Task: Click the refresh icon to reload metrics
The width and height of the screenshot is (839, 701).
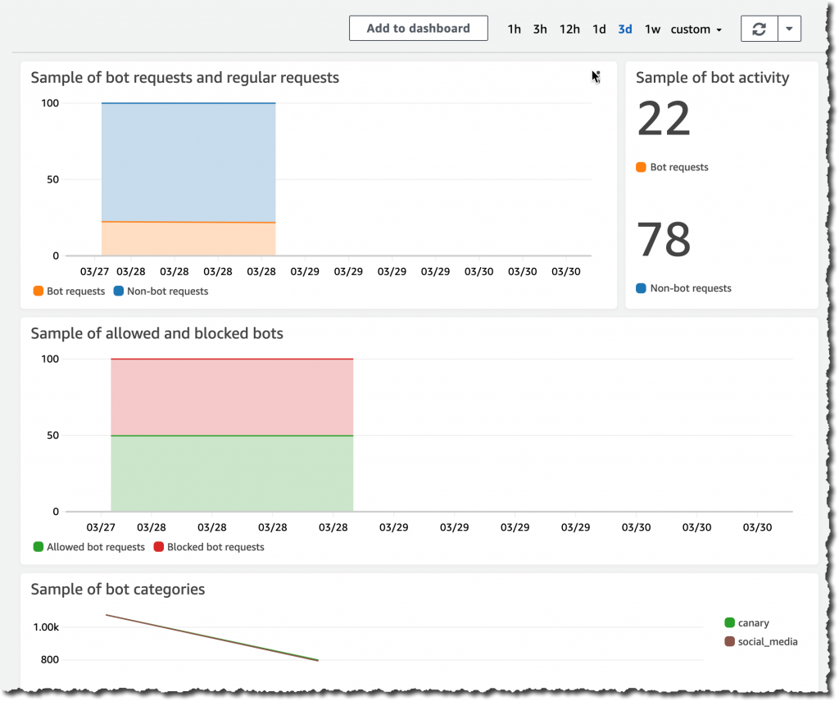Action: [x=758, y=28]
